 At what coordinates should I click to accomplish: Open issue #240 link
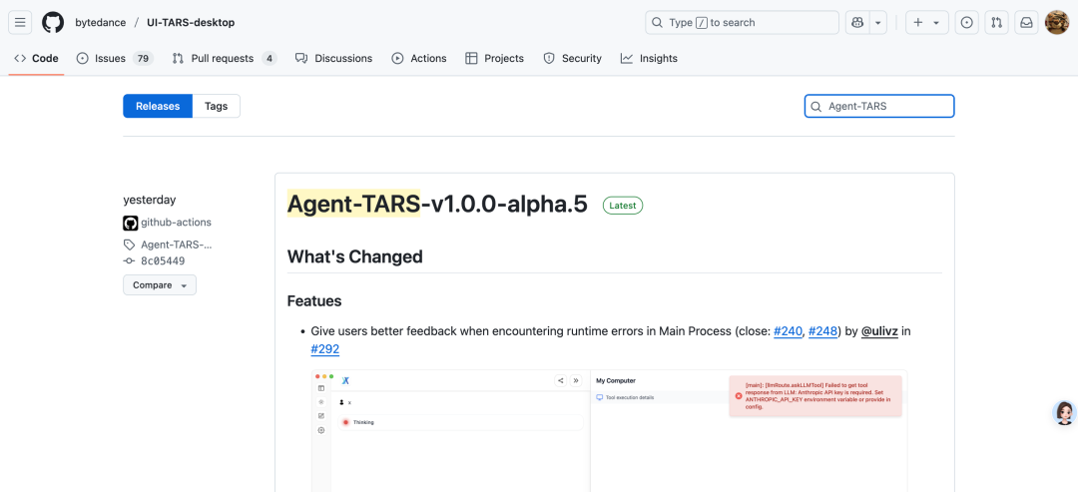pyautogui.click(x=788, y=331)
